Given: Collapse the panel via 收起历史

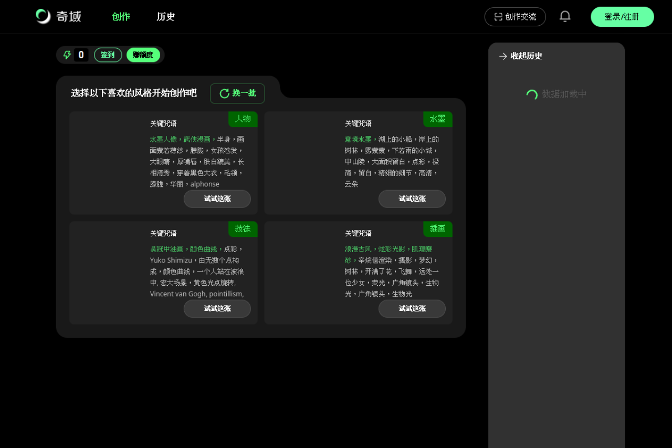Looking at the screenshot, I should [521, 56].
